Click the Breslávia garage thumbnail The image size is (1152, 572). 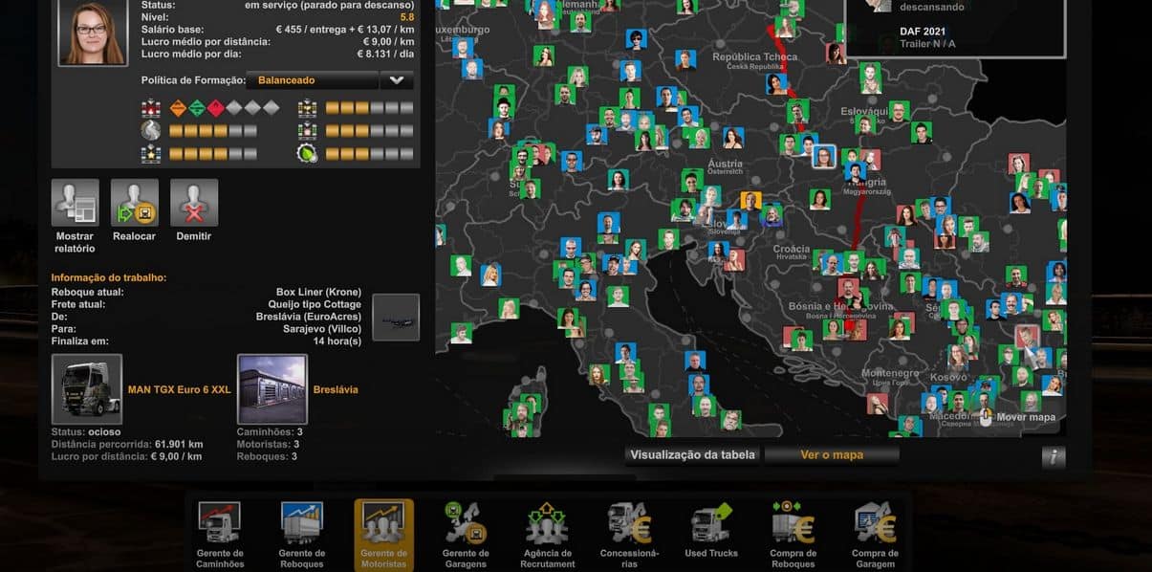pos(272,389)
